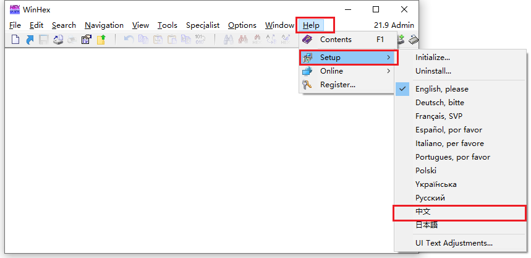Expand the Online submenu arrow
Screen dimensions: 531x258
389,71
